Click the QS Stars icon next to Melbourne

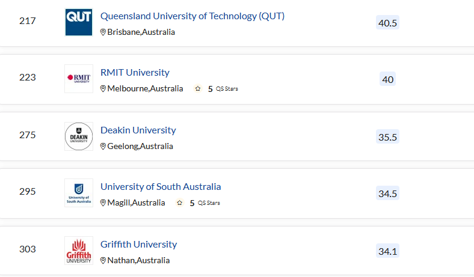coord(198,88)
